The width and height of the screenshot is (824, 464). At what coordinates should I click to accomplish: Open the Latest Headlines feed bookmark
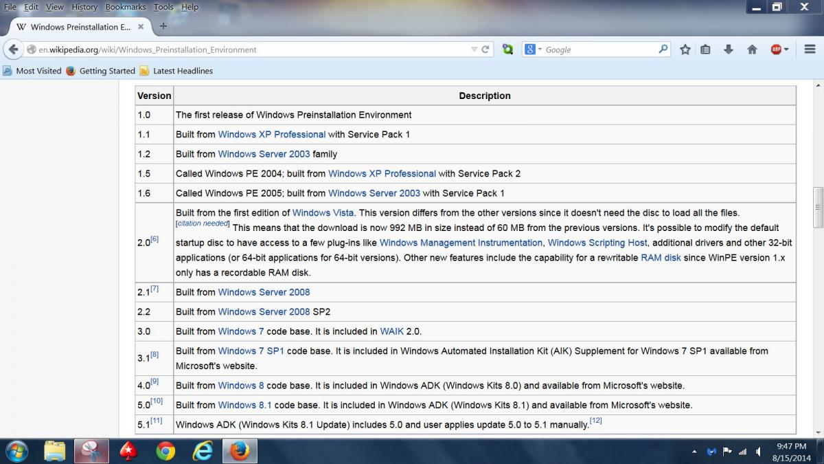[176, 71]
